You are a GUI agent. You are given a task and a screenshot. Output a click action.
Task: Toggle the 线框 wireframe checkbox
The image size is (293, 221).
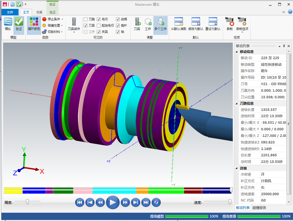[x=118, y=19]
